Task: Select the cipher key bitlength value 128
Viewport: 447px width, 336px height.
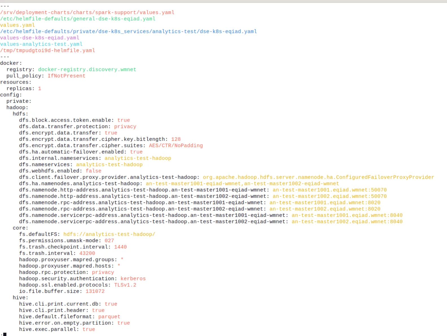Action: (x=176, y=139)
